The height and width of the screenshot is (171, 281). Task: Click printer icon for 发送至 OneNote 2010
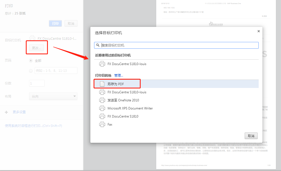[102, 100]
